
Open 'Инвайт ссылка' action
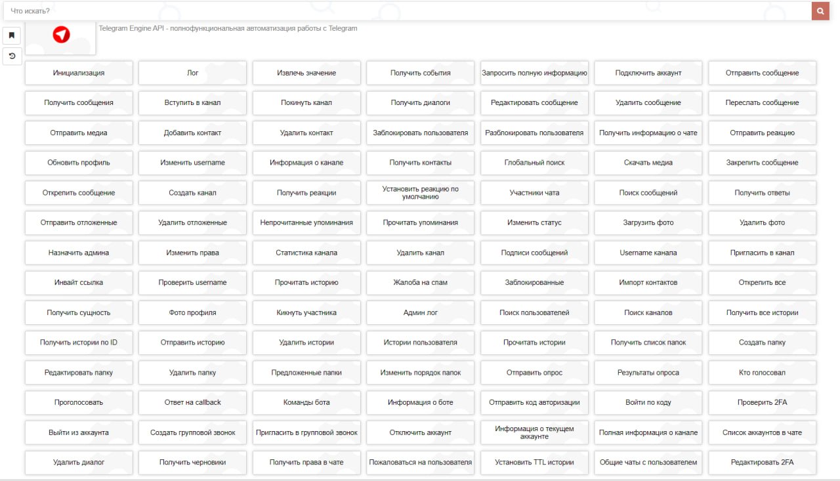79,283
